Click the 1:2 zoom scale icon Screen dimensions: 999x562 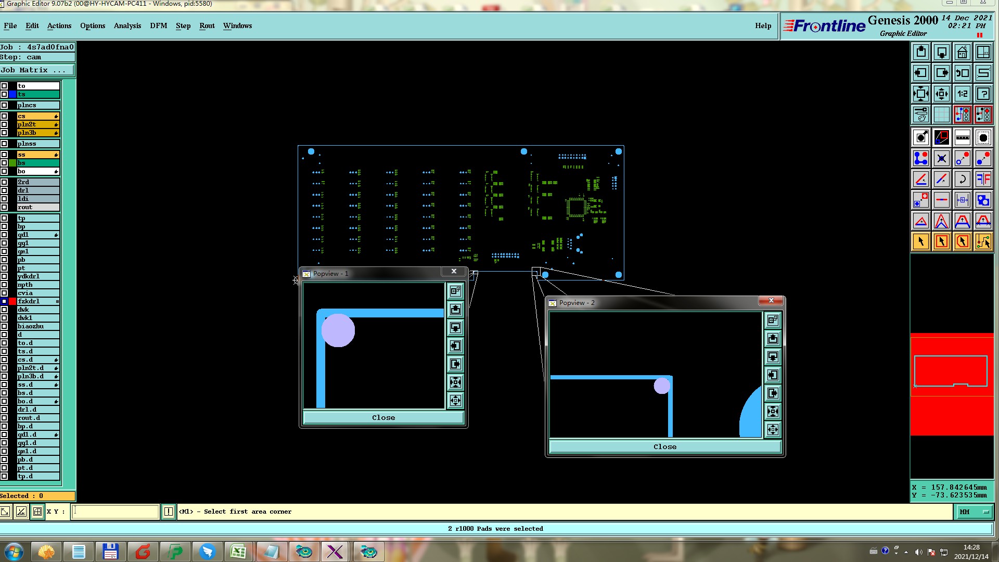click(x=962, y=94)
